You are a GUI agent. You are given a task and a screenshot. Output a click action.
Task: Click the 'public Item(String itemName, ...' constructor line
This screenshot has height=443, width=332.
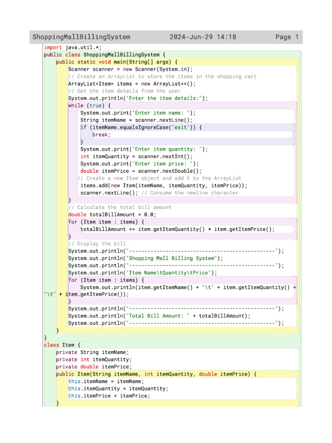[x=156, y=374]
